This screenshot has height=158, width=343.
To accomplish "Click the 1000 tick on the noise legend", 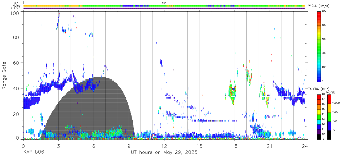I will pos(335,112).
